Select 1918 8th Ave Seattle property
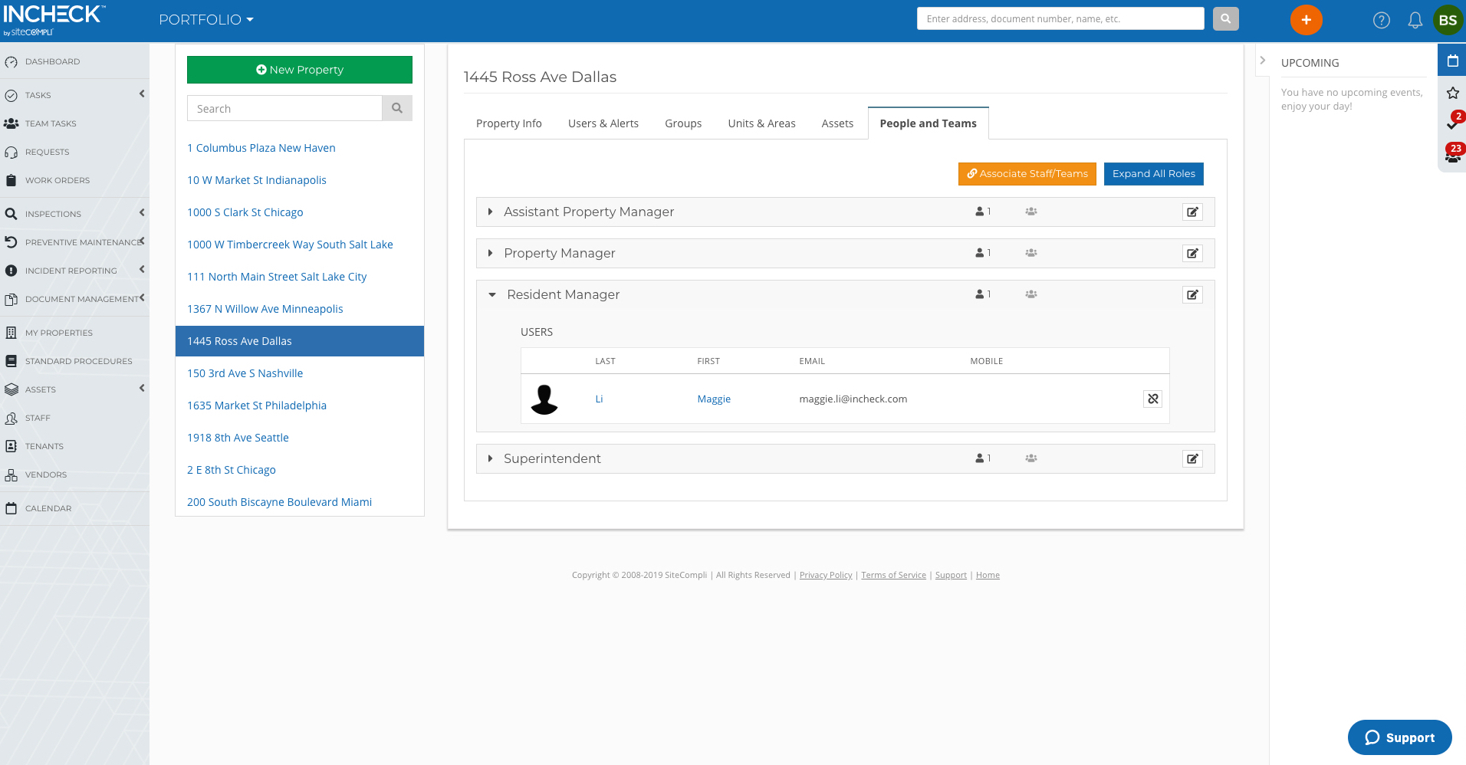 point(238,438)
